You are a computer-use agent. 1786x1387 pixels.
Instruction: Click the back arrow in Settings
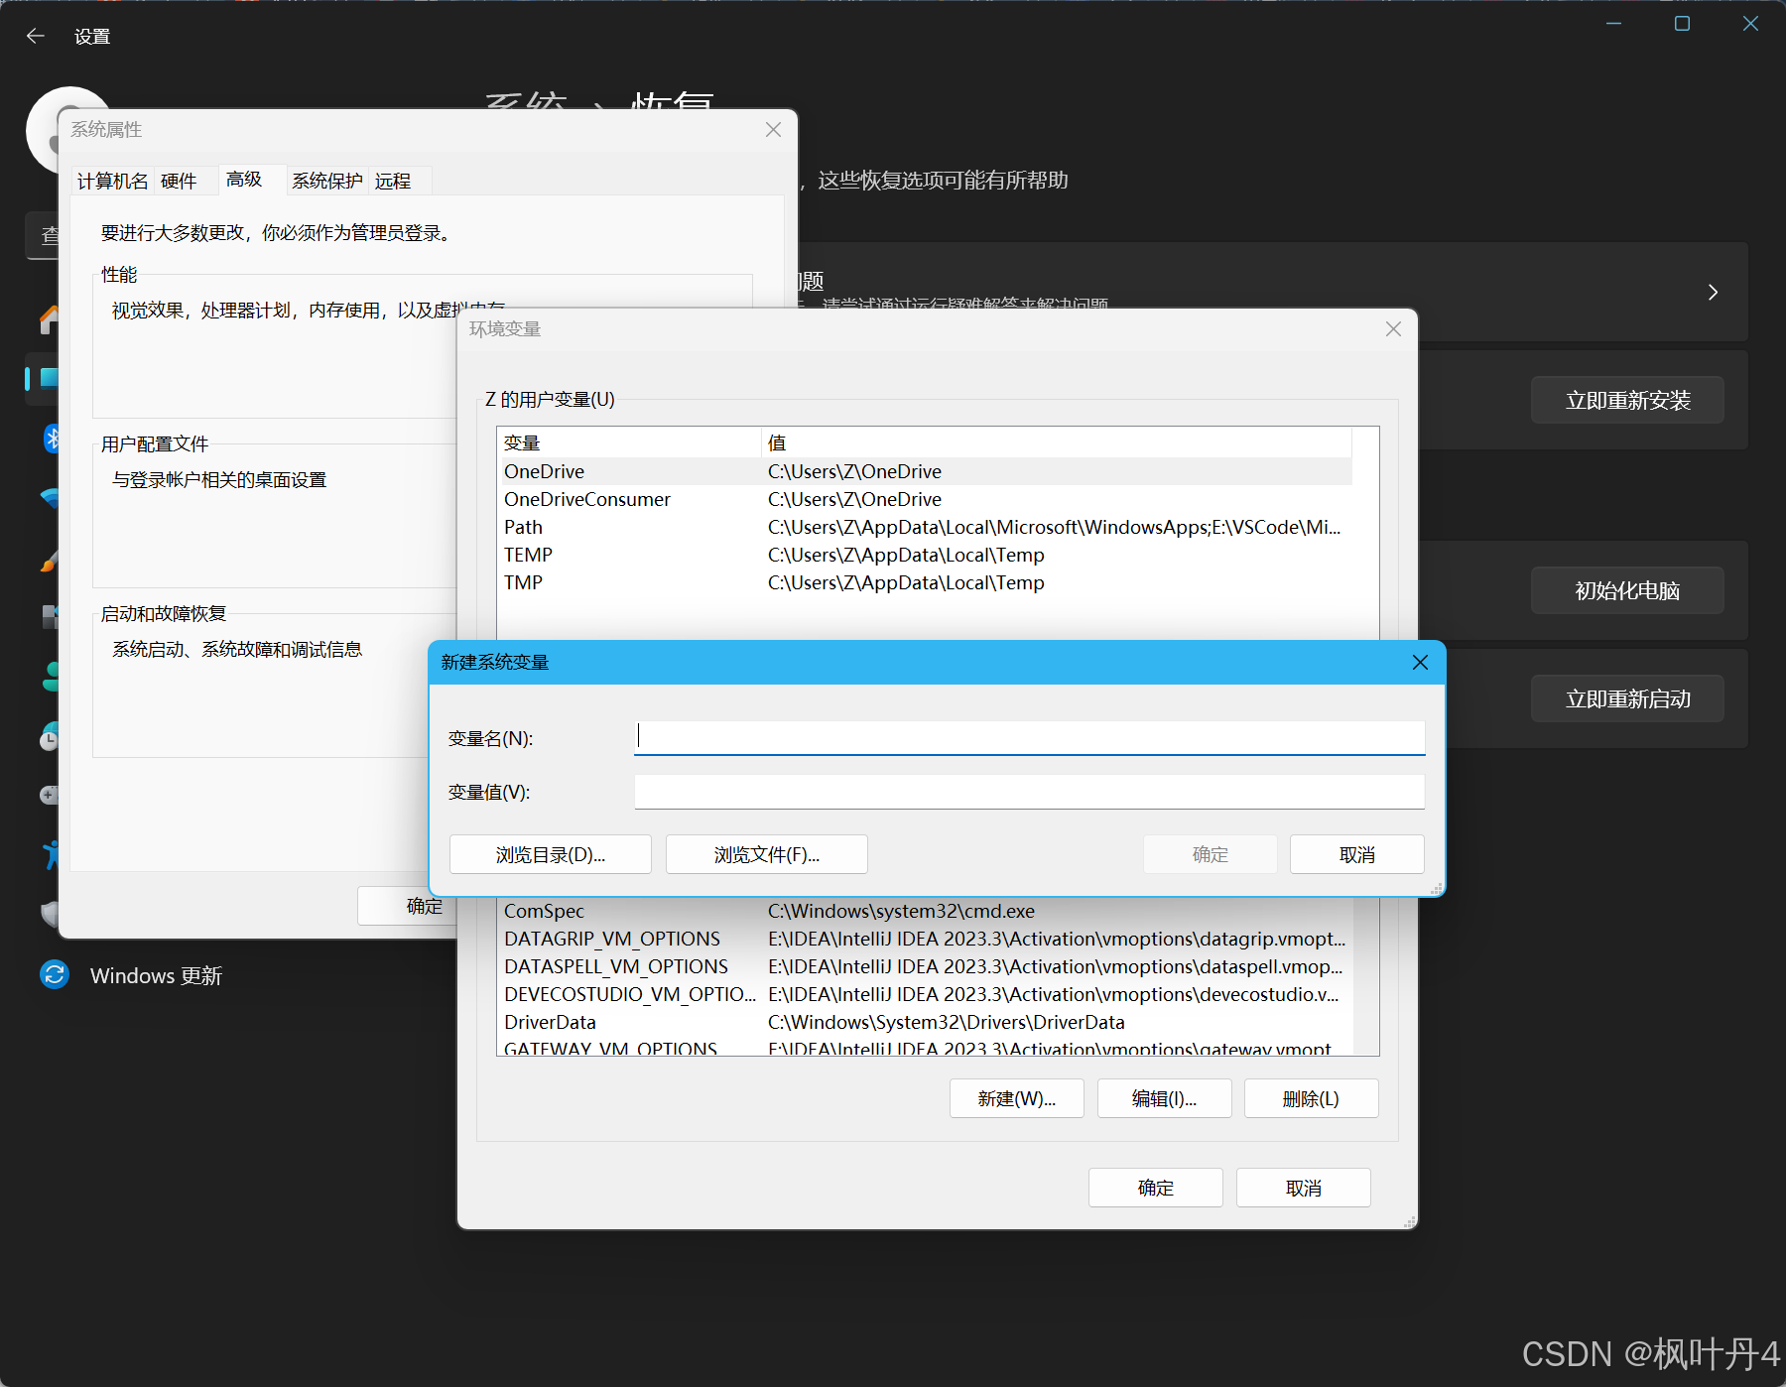click(36, 37)
